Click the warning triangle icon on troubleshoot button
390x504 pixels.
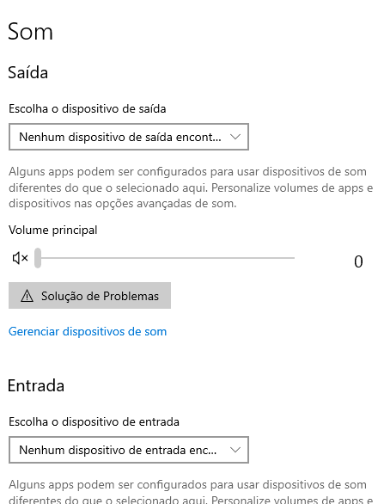coord(27,296)
